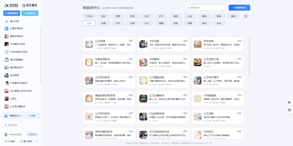Expand the category list icon beside 情感
This screenshot has height=146, width=293.
tap(246, 16)
